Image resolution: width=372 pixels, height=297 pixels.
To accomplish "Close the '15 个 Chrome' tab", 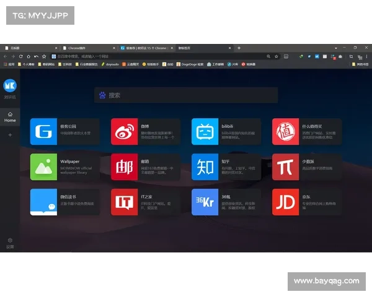I will (172, 48).
